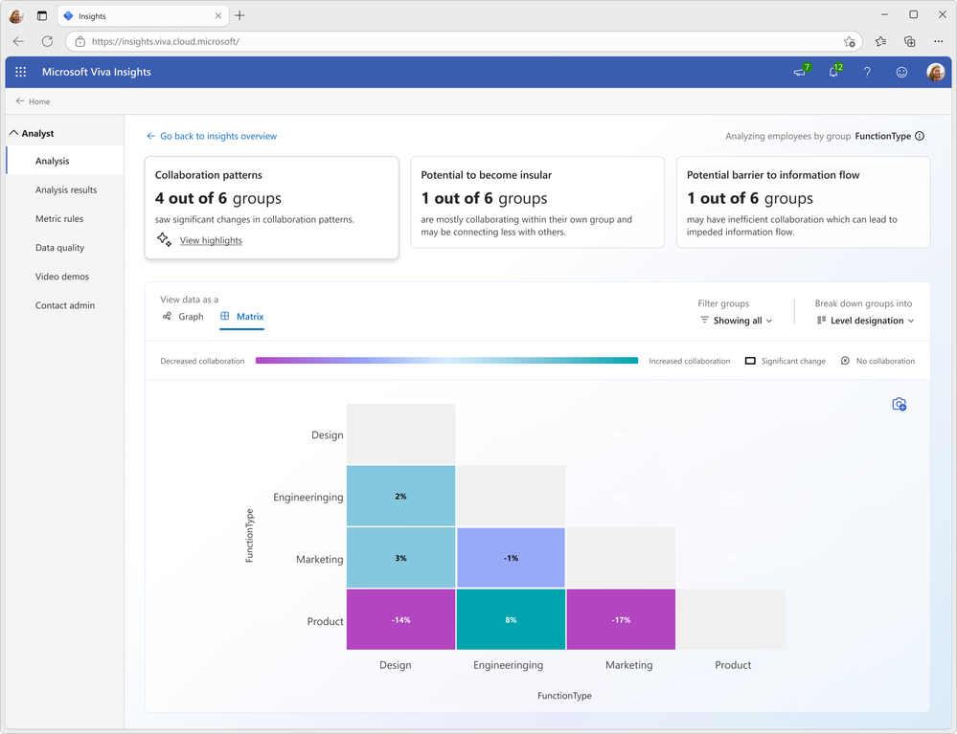Open the app launcher waffle icon
Image resolution: width=957 pixels, height=734 pixels.
click(x=21, y=72)
